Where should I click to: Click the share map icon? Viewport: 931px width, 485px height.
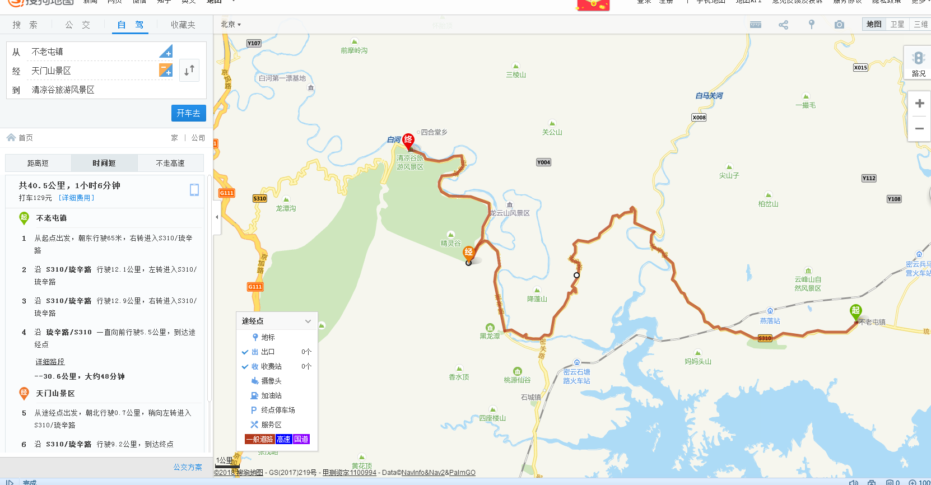click(783, 25)
